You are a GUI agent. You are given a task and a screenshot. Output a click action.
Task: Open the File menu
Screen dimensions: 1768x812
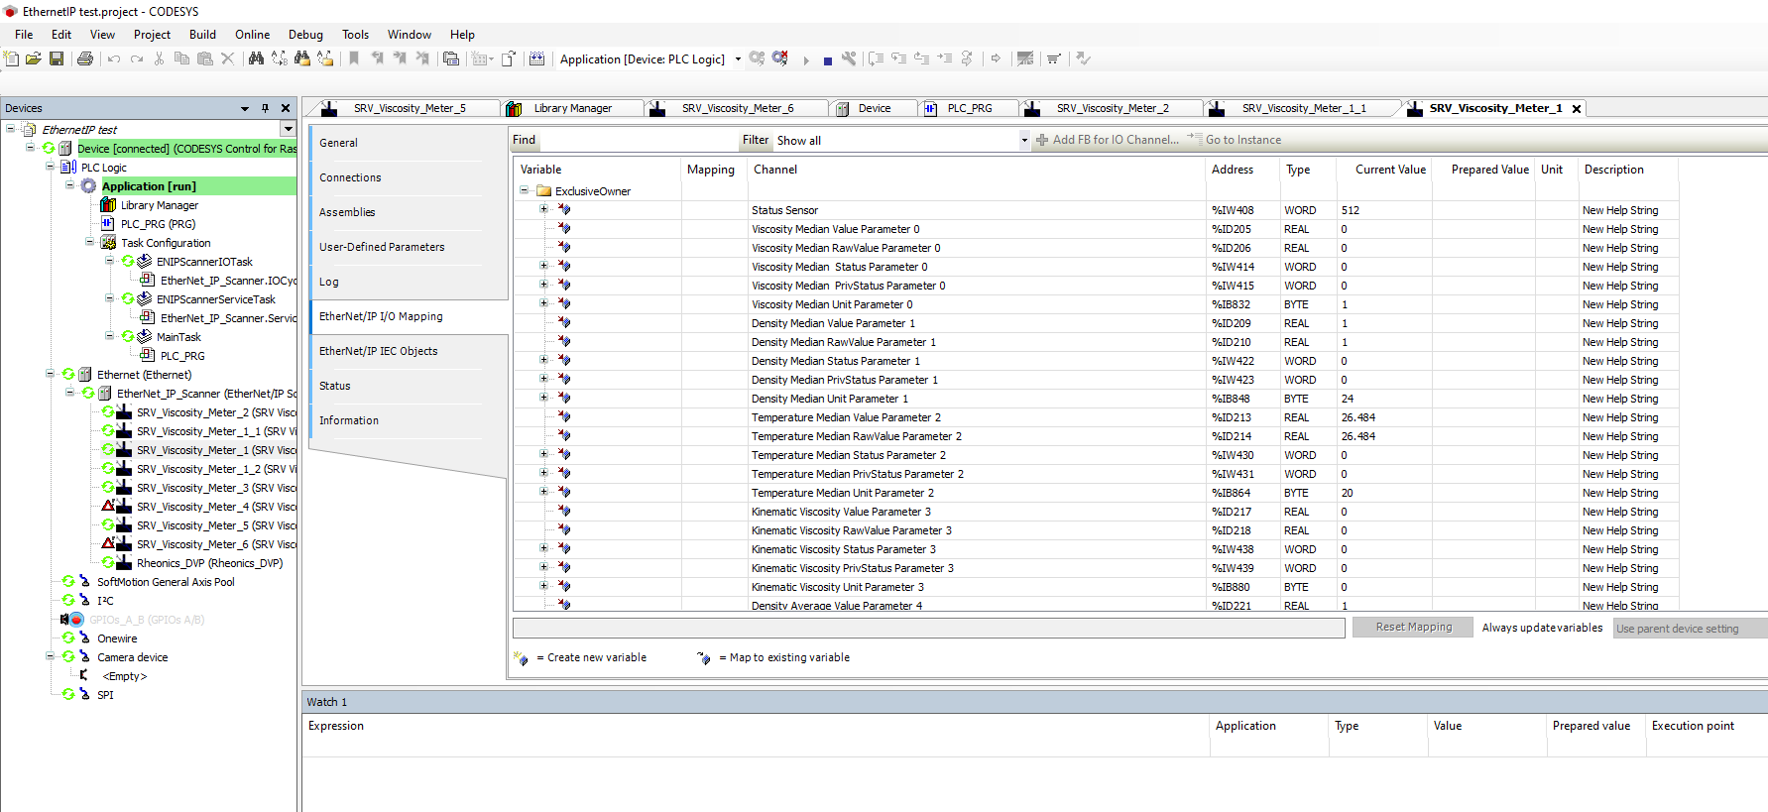coord(24,35)
